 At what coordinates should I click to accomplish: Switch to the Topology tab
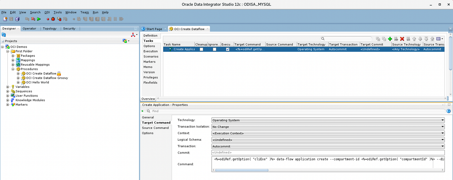click(50, 29)
